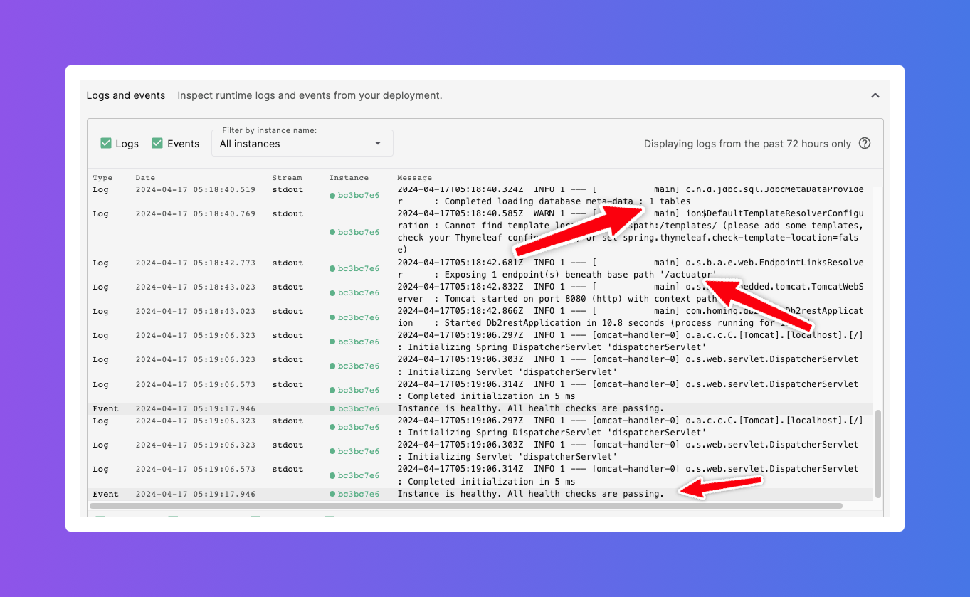The width and height of the screenshot is (970, 597).
Task: Collapse the Logs and events section
Action: point(875,95)
